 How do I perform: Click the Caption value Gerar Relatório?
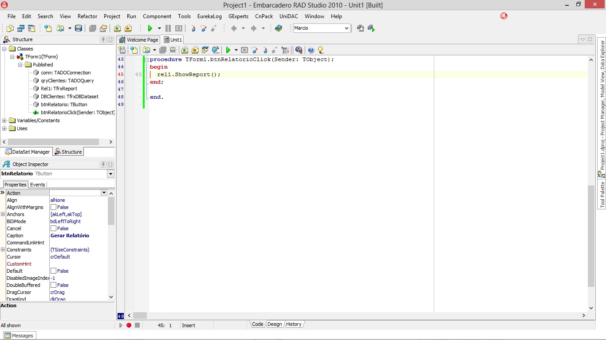click(70, 236)
